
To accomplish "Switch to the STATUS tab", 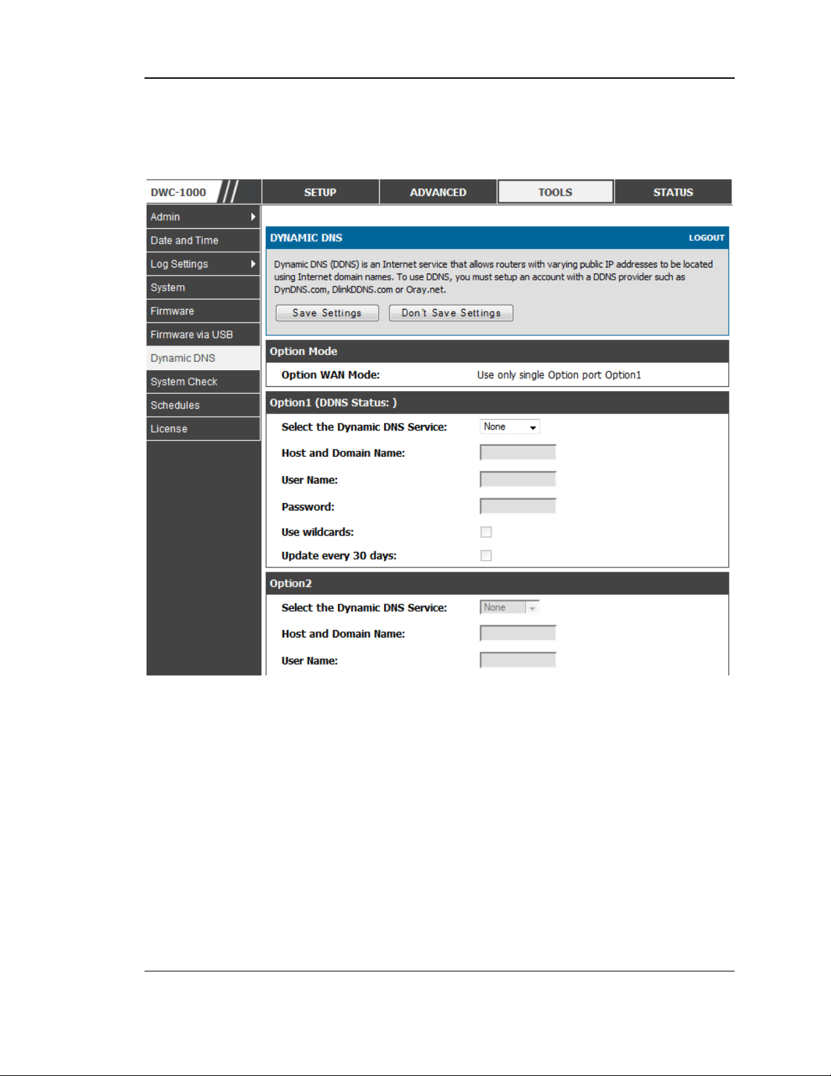I will (673, 192).
